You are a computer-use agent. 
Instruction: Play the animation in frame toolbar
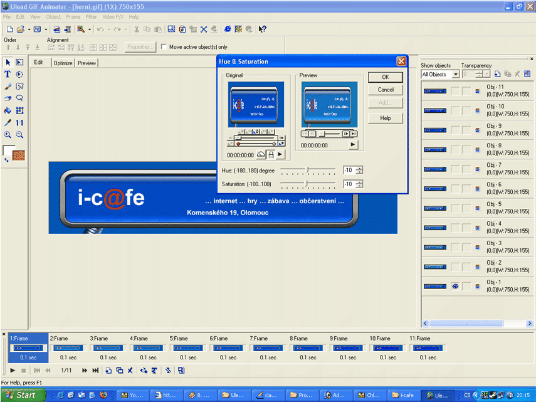click(13, 370)
